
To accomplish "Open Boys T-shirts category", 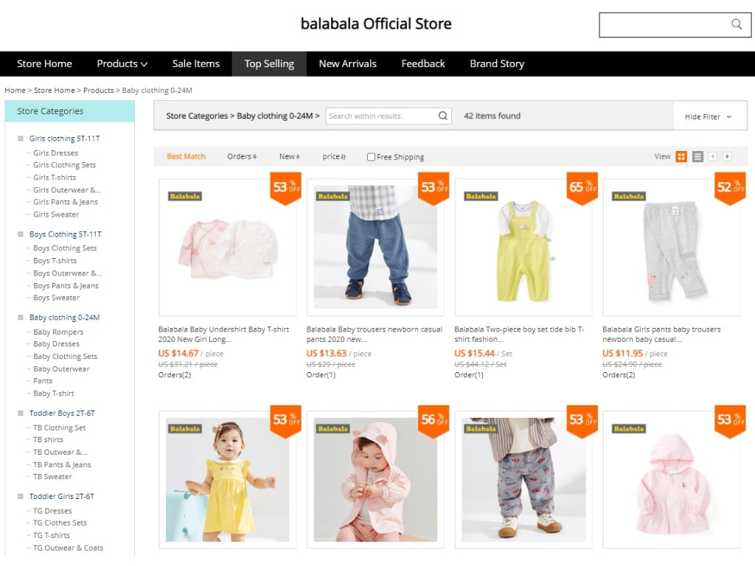I will pos(55,261).
